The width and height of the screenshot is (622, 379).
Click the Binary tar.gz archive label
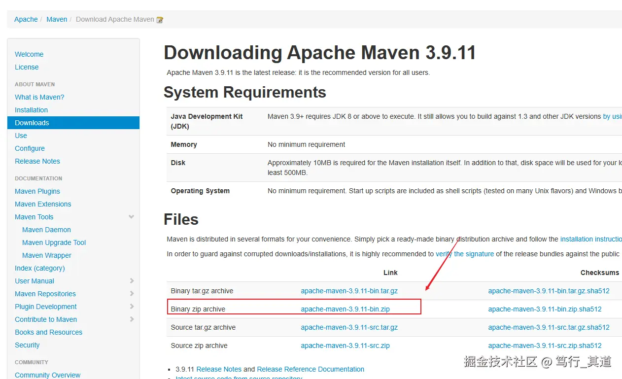(x=202, y=291)
